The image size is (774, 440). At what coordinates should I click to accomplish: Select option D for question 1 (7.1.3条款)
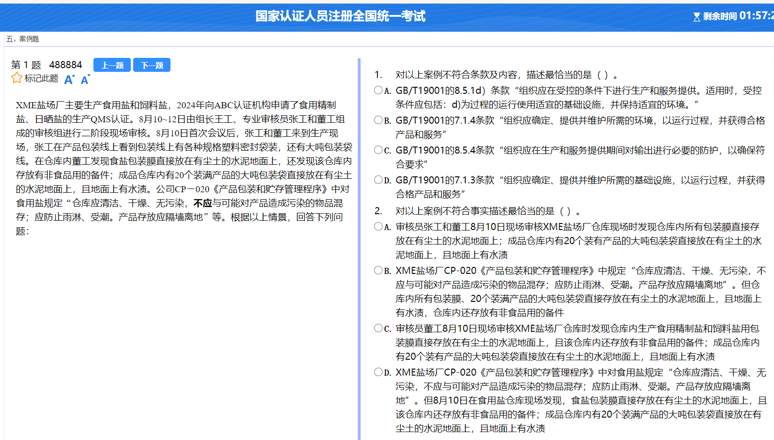(x=378, y=180)
